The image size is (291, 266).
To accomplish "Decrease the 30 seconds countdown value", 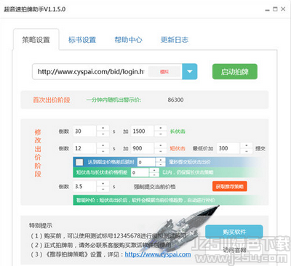I will click(103, 134).
